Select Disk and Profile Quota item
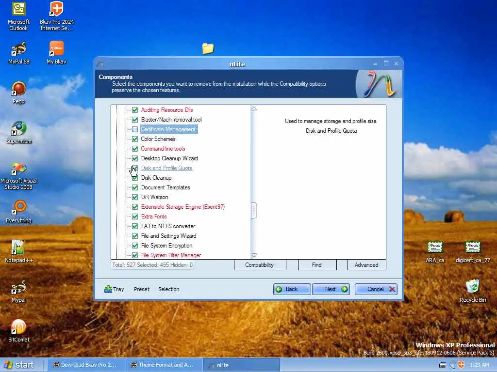 tap(167, 168)
